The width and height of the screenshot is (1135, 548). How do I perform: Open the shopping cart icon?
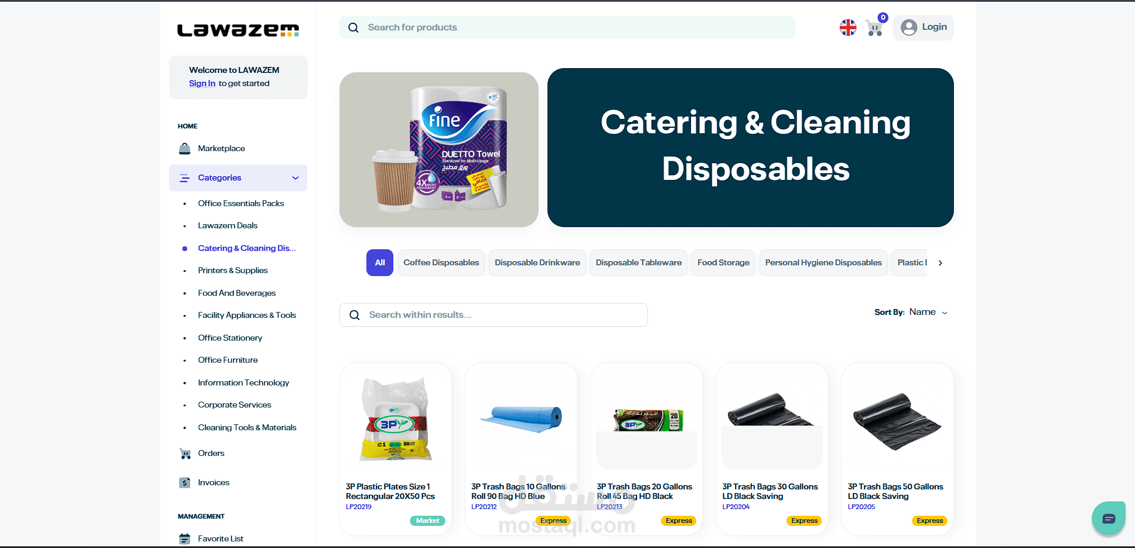coord(874,28)
